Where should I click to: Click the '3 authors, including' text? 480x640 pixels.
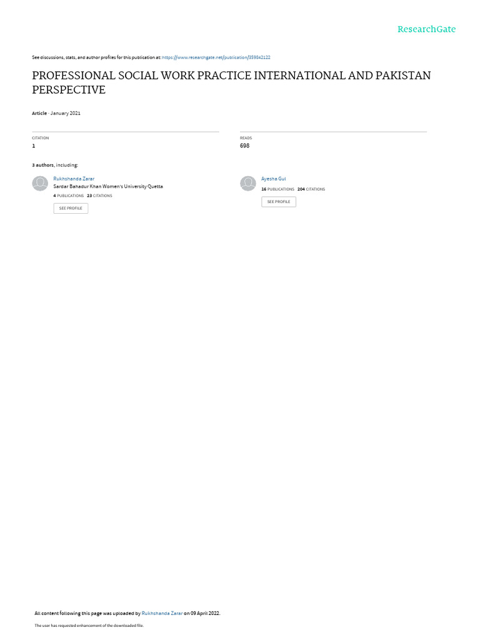tap(55, 165)
